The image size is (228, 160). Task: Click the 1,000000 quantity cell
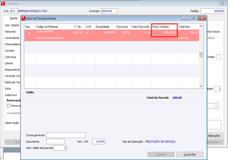pyautogui.click(x=109, y=32)
